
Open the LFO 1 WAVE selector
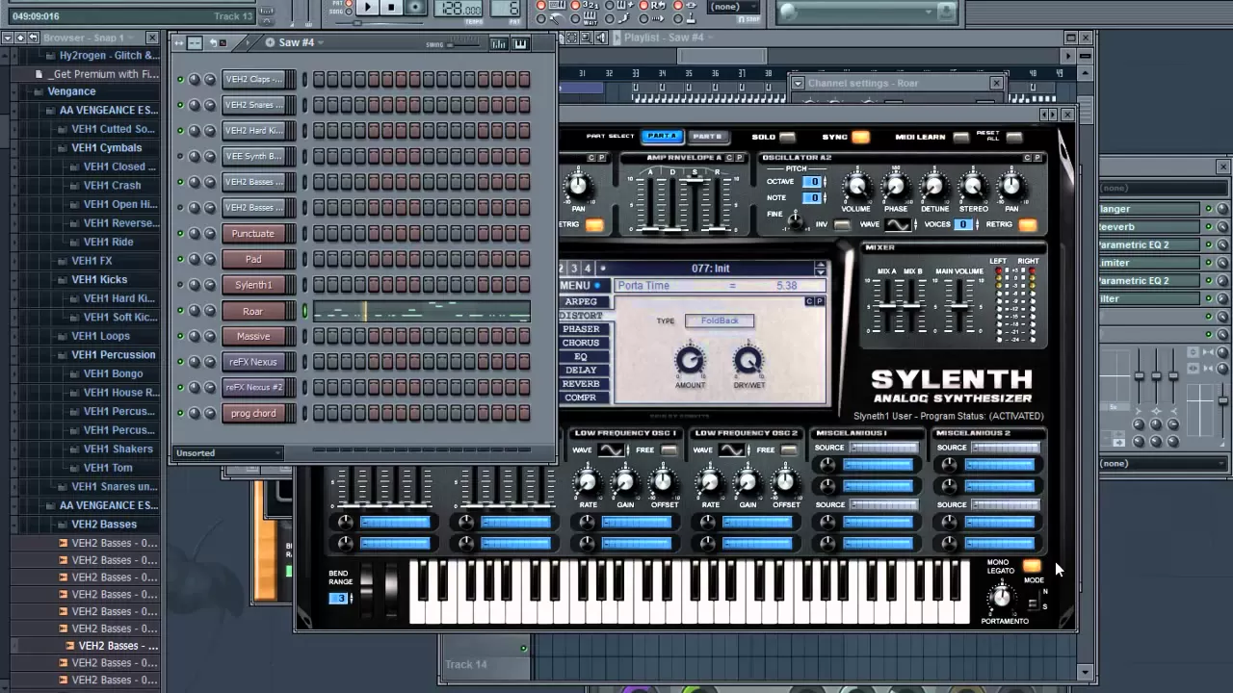coord(612,449)
